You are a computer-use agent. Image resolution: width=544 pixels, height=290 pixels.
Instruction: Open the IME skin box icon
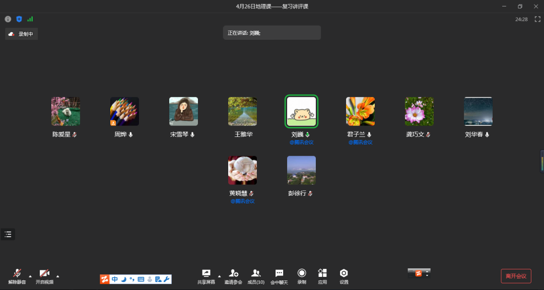pos(158,279)
